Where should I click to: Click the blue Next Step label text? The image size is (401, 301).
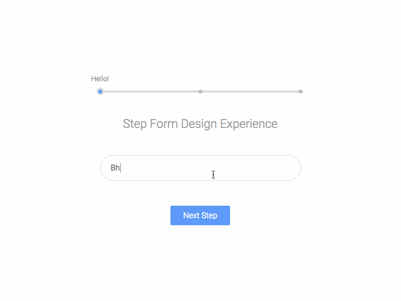(200, 215)
